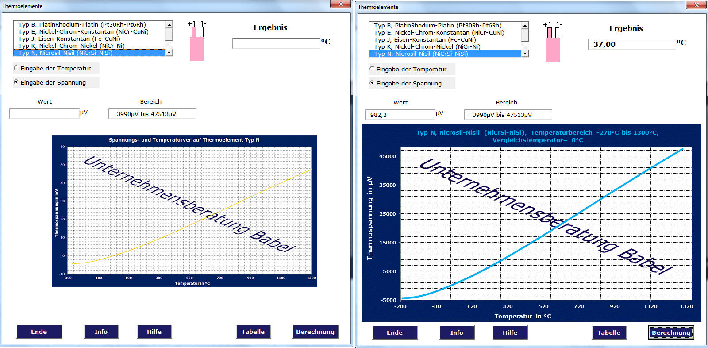Click list scroll-down arrow in right window
The image size is (708, 348).
[525, 54]
